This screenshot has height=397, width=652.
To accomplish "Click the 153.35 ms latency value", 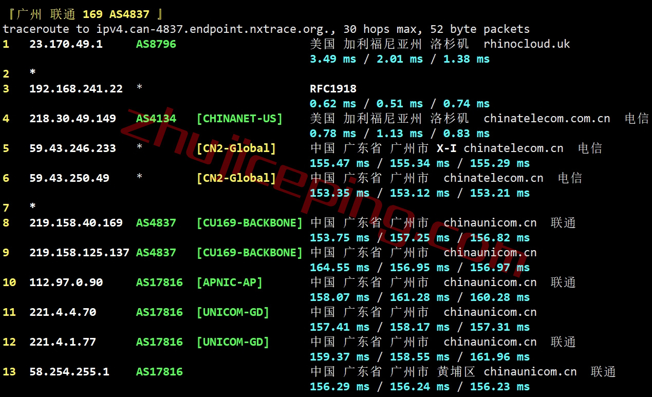I will click(340, 193).
